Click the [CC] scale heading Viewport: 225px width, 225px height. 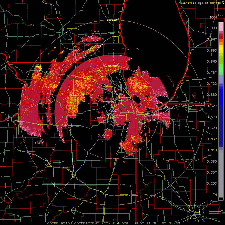213,17
